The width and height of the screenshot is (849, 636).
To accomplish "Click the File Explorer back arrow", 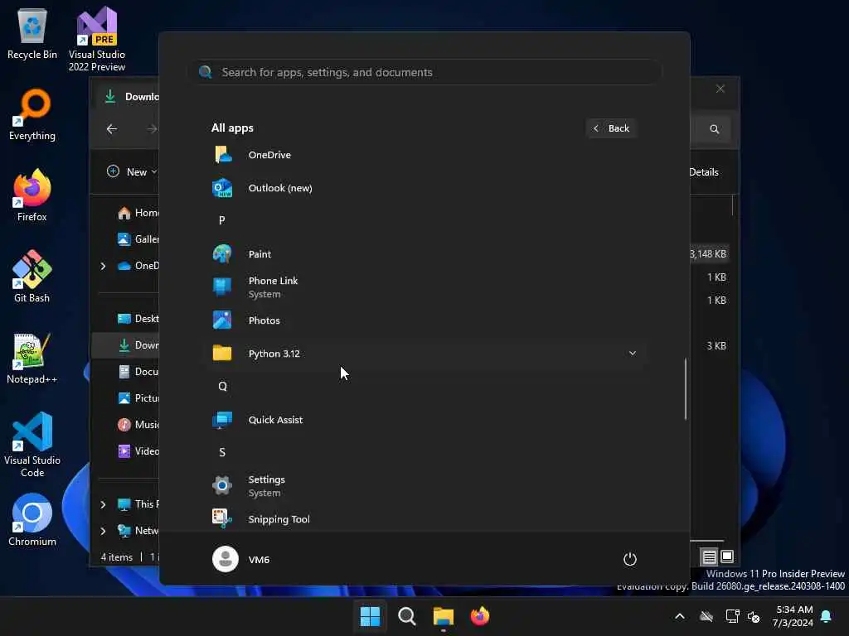I will point(112,128).
